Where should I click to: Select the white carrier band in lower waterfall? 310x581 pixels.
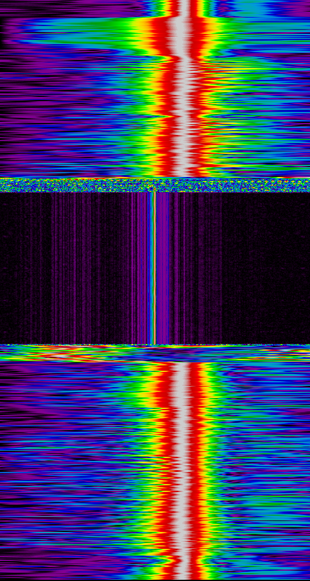point(184,471)
